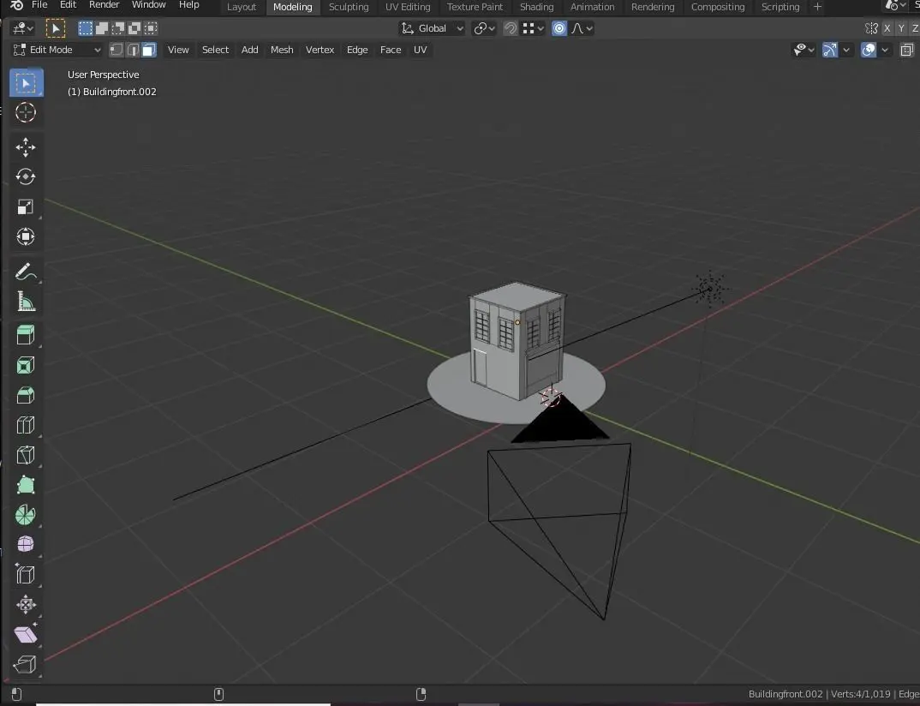Open the scene selector dropdown
This screenshot has width=920, height=706.
coord(895,6)
